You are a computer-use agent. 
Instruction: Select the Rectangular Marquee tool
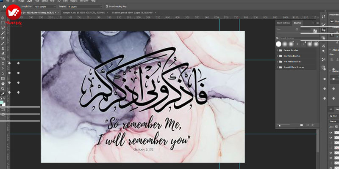pos(3,23)
